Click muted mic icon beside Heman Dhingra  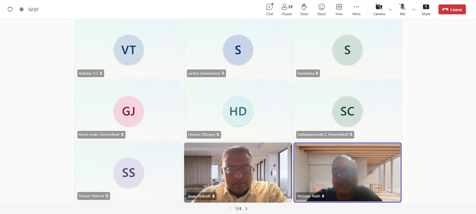tap(218, 134)
